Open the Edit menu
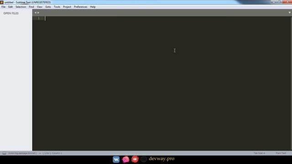 click(10, 7)
